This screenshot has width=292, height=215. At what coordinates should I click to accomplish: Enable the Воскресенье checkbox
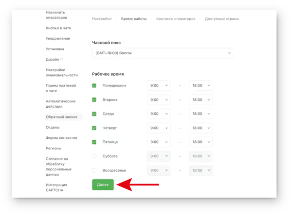(94, 170)
